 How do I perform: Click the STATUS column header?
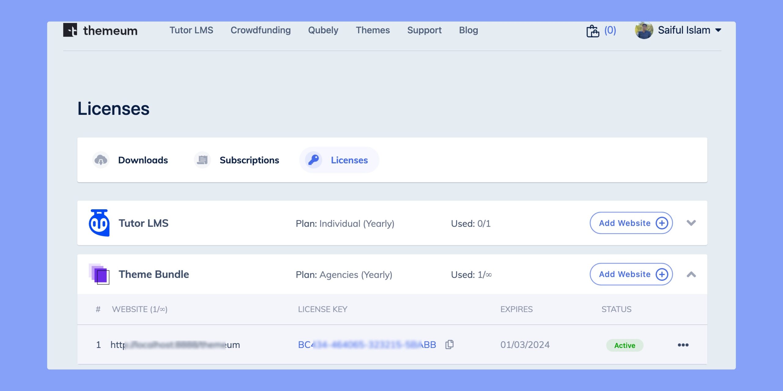point(616,309)
